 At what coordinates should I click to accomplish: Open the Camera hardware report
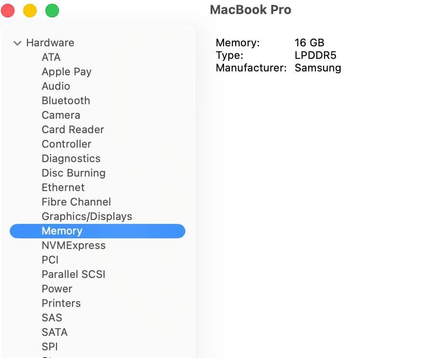(x=61, y=115)
